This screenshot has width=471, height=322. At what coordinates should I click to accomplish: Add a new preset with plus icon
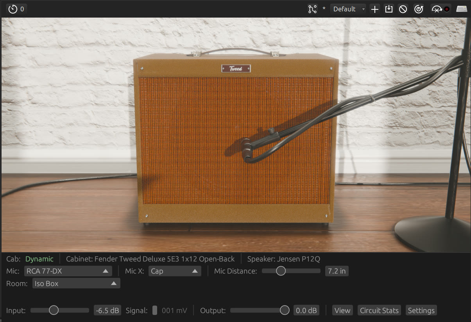click(375, 9)
